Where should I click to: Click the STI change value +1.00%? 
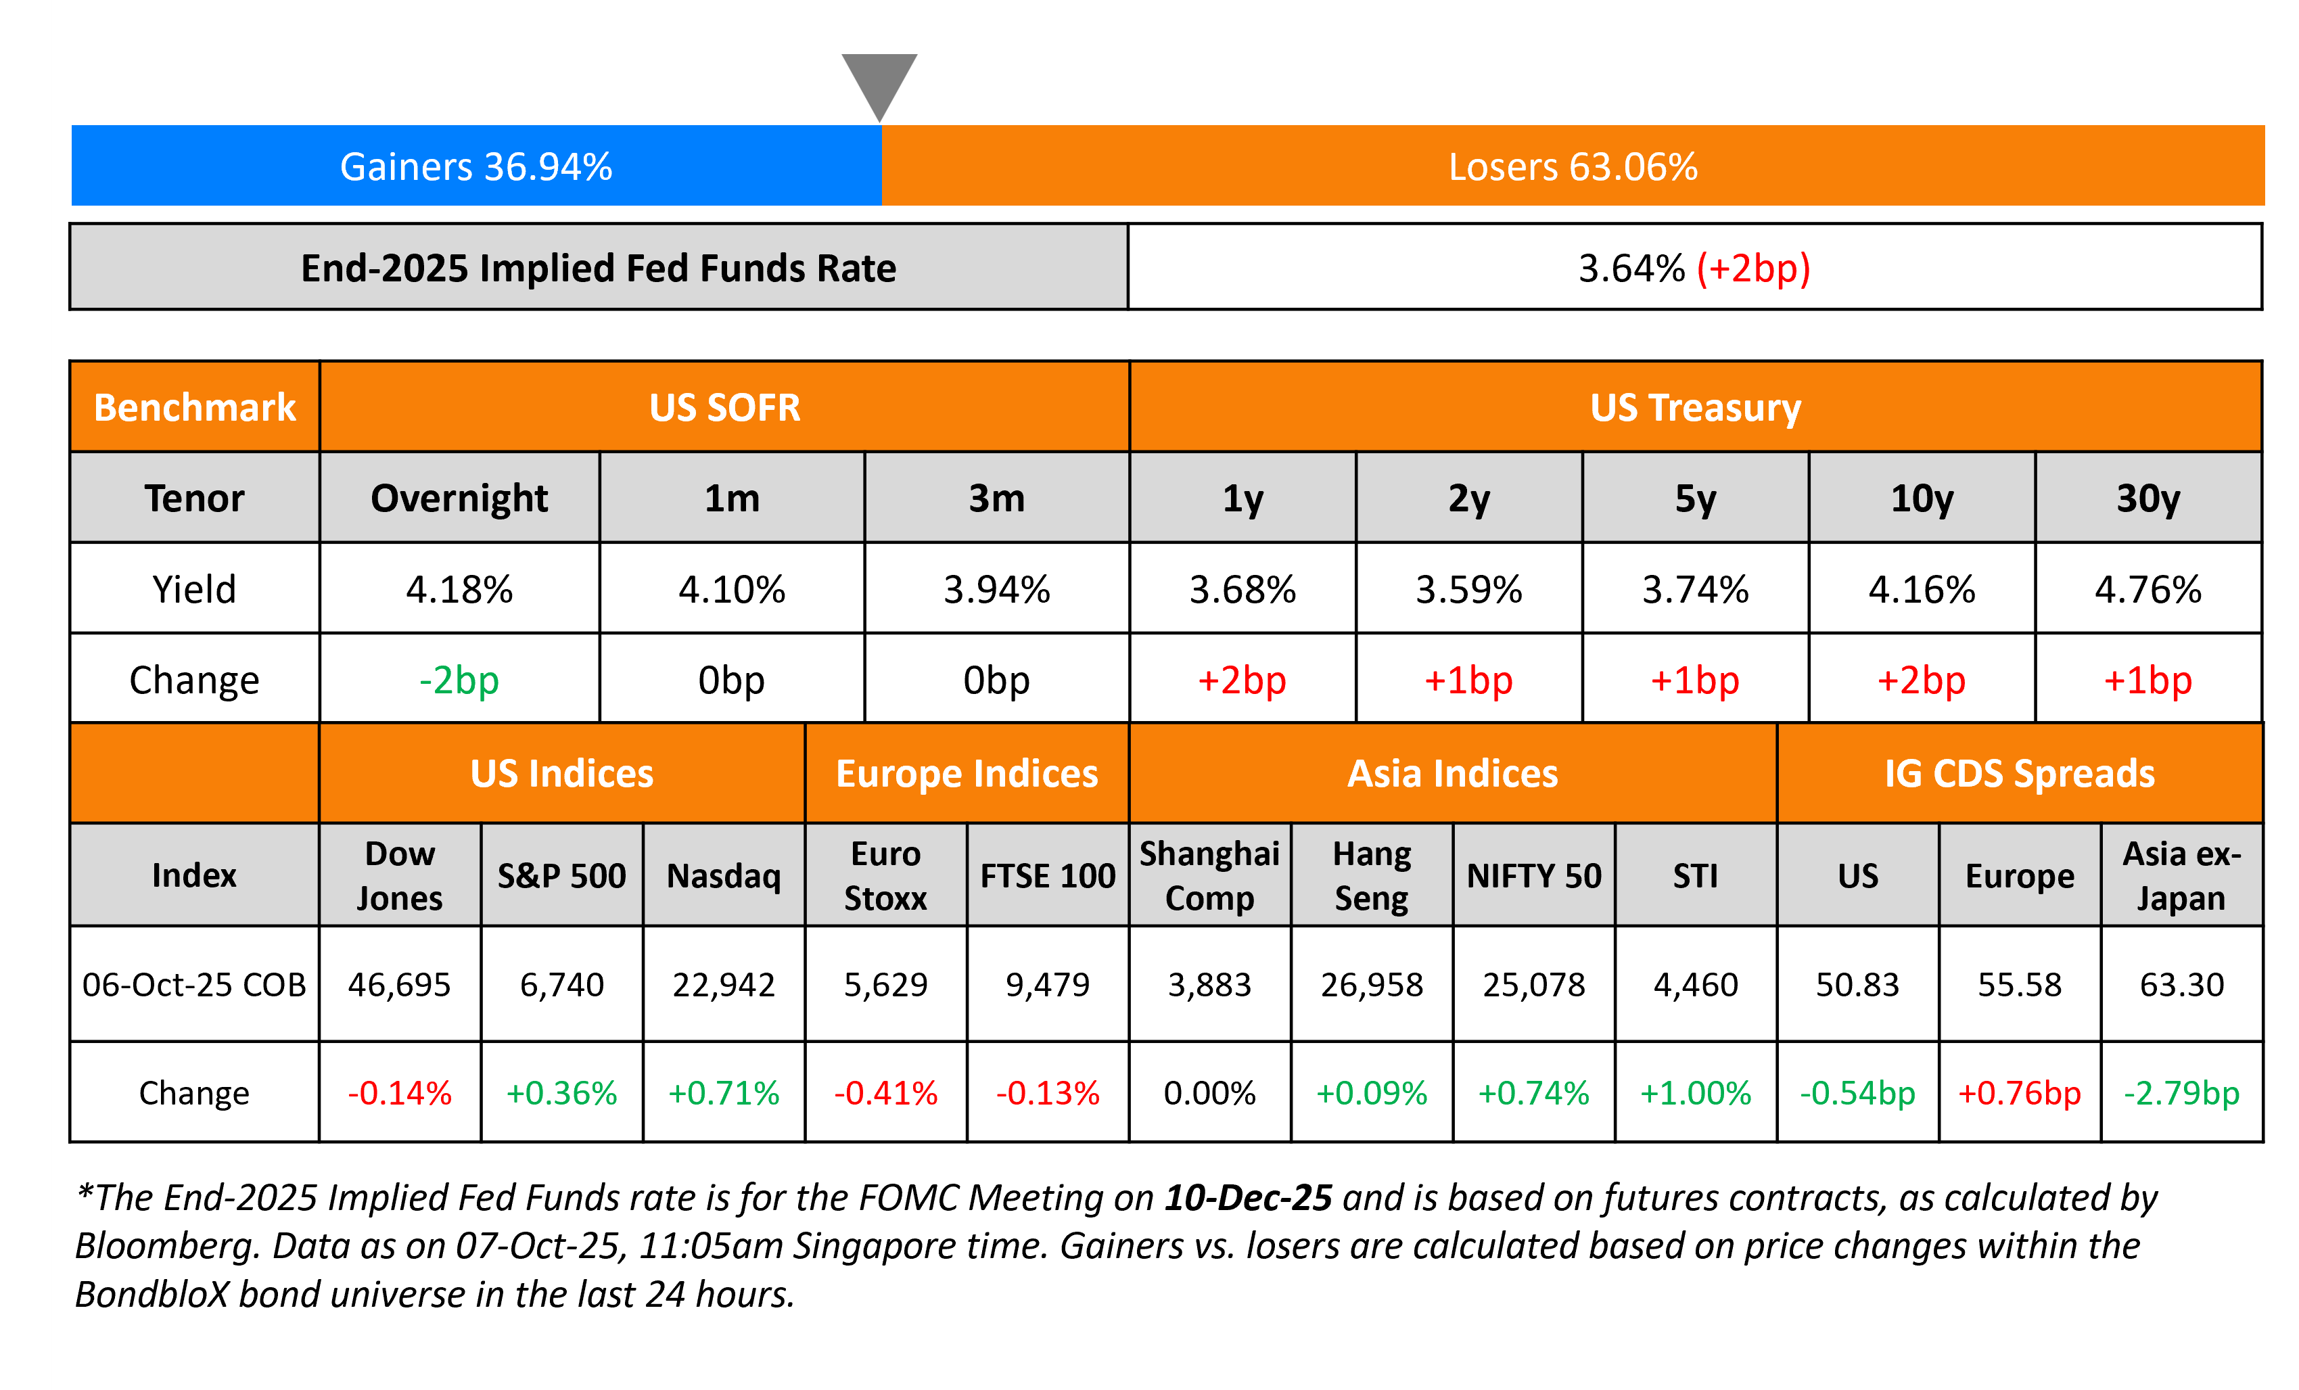[x=1695, y=1092]
